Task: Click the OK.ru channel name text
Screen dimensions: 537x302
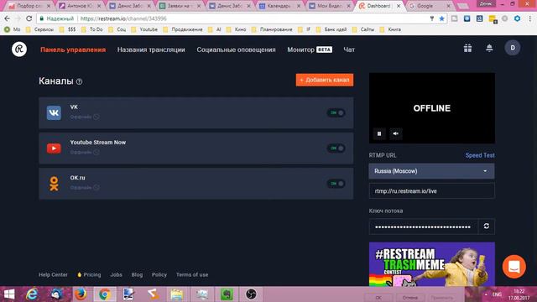Action: pyautogui.click(x=78, y=178)
